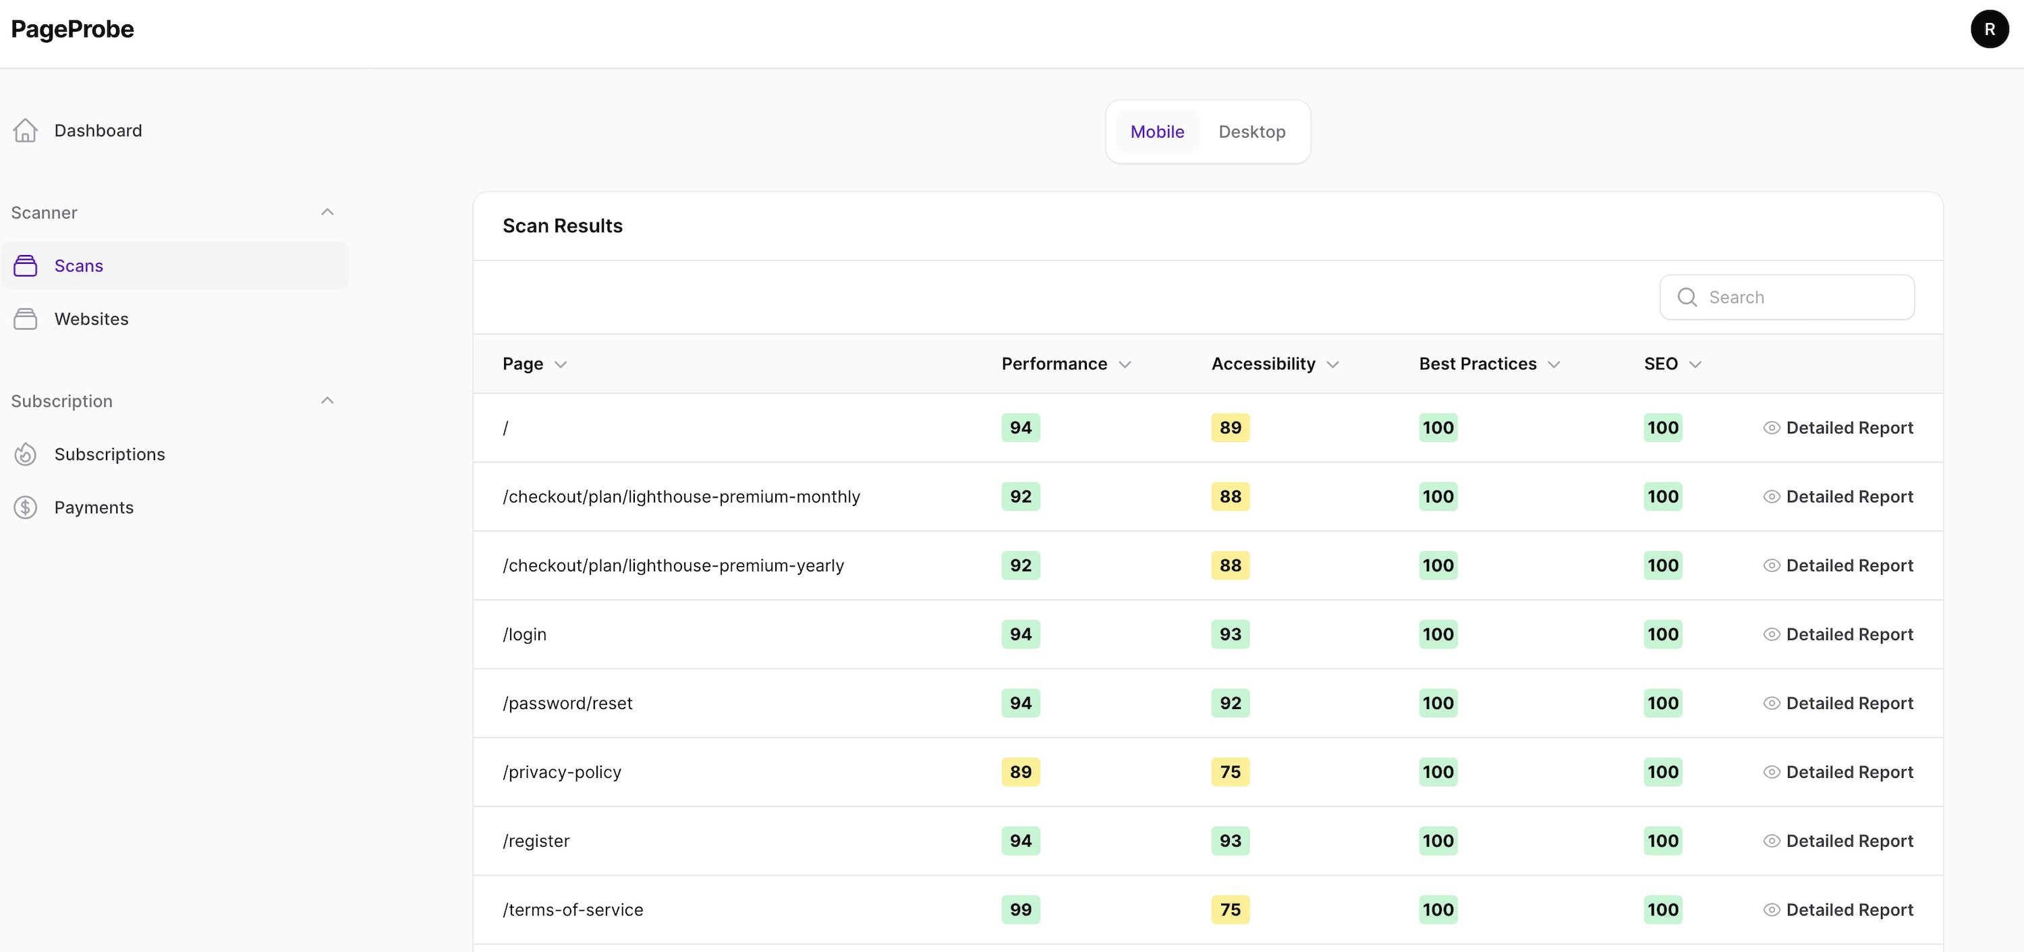Collapse the Scanner section chevron
This screenshot has width=2024, height=952.
point(325,211)
